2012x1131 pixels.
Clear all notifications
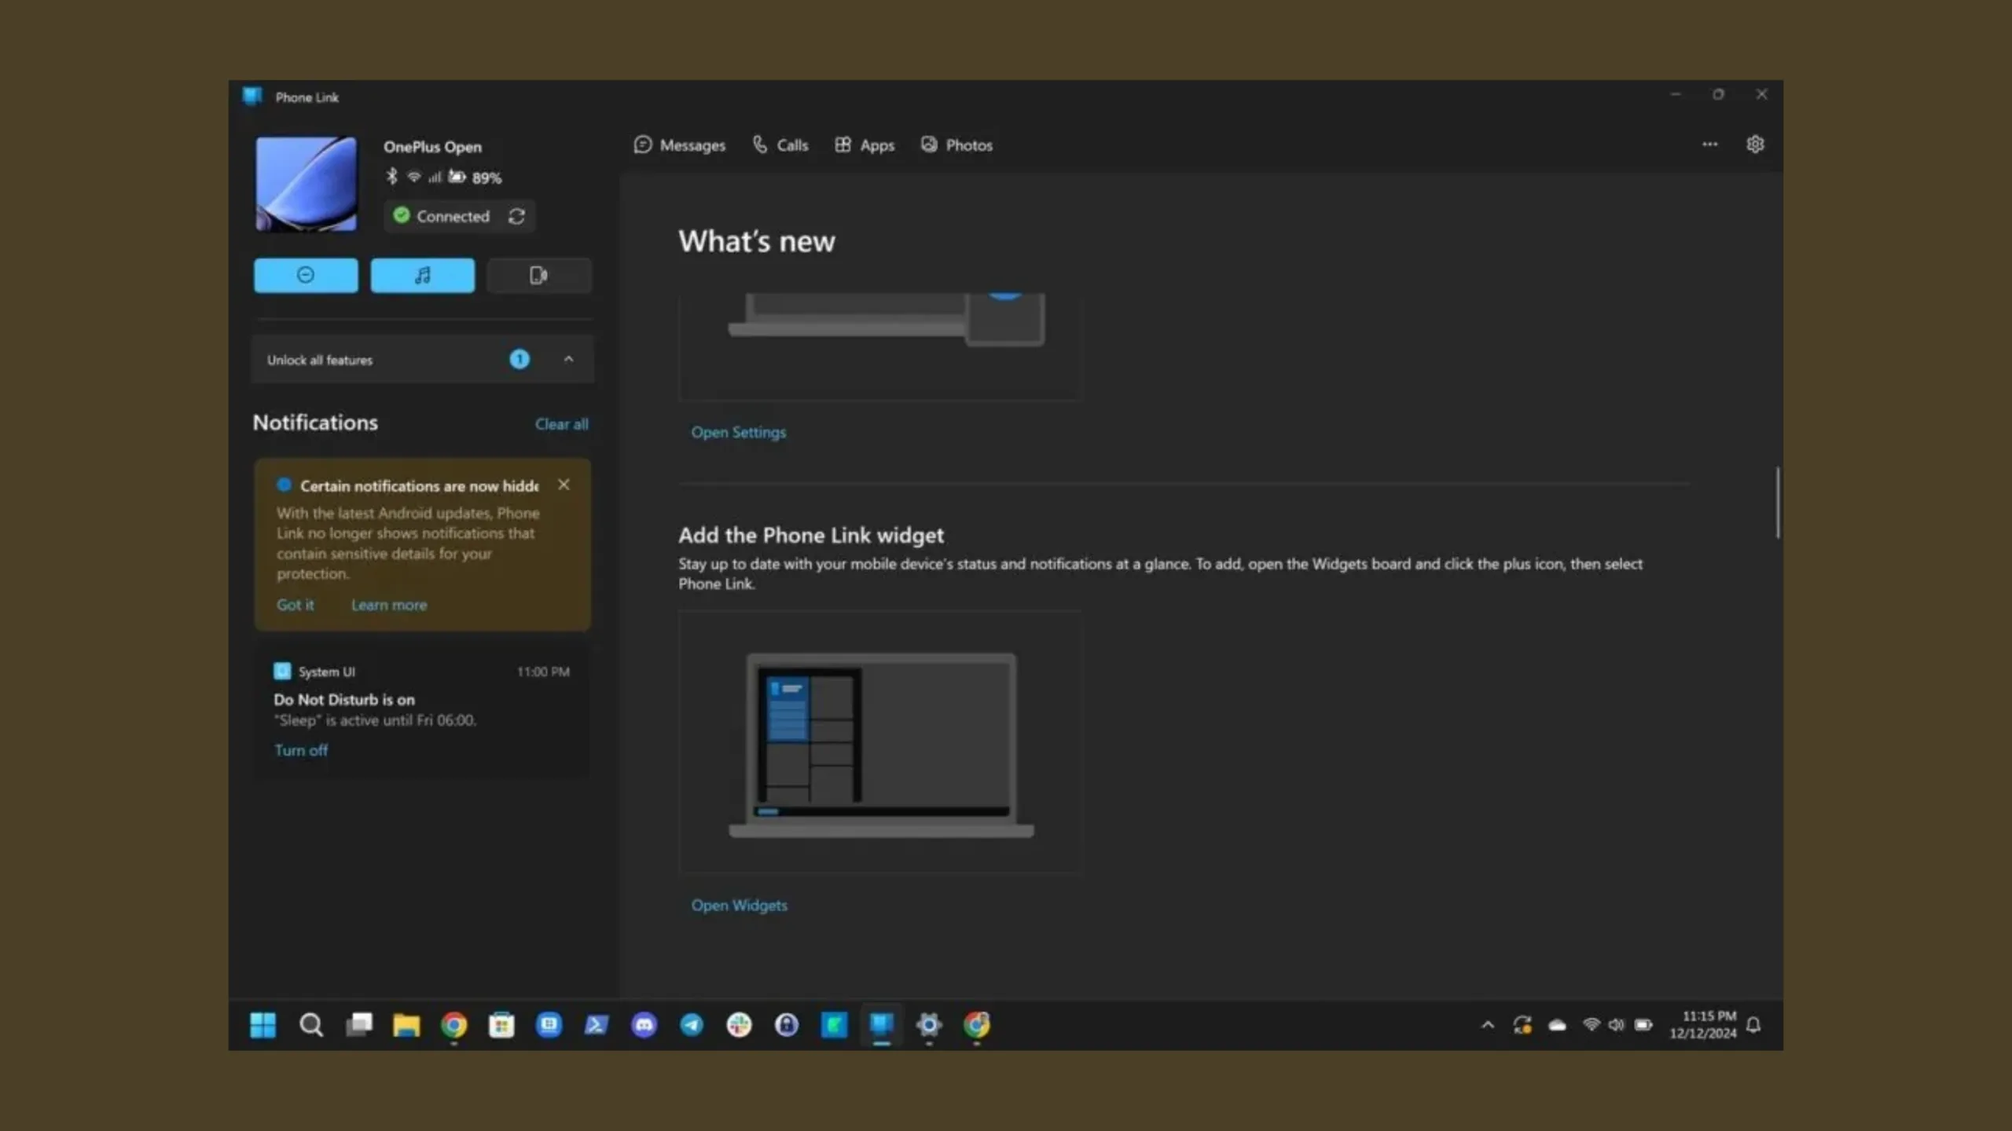click(x=561, y=424)
